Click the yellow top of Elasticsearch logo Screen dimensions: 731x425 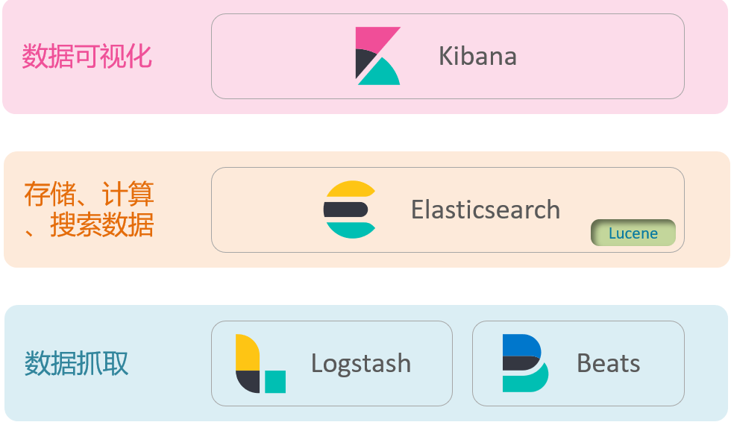click(351, 189)
